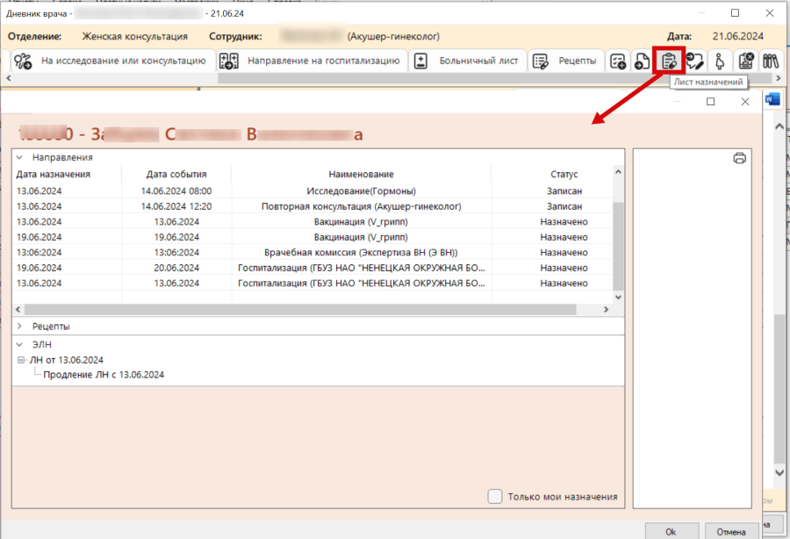Click the background window's scroll down arrow
790x539 pixels.
(779, 472)
